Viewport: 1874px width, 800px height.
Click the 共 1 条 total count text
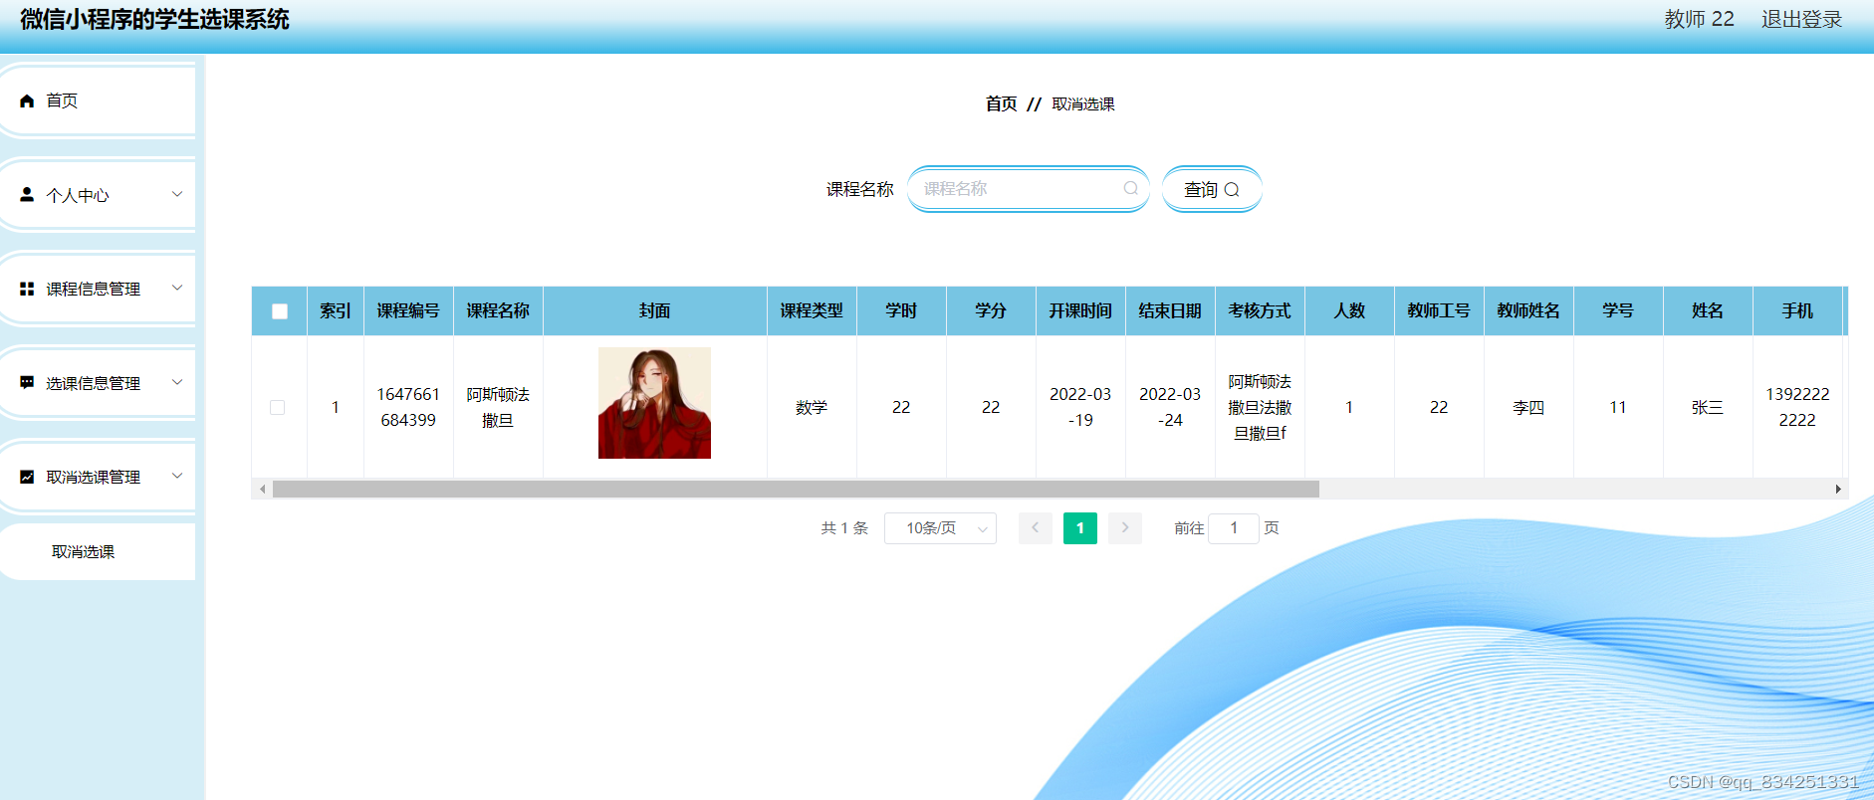[x=844, y=528]
